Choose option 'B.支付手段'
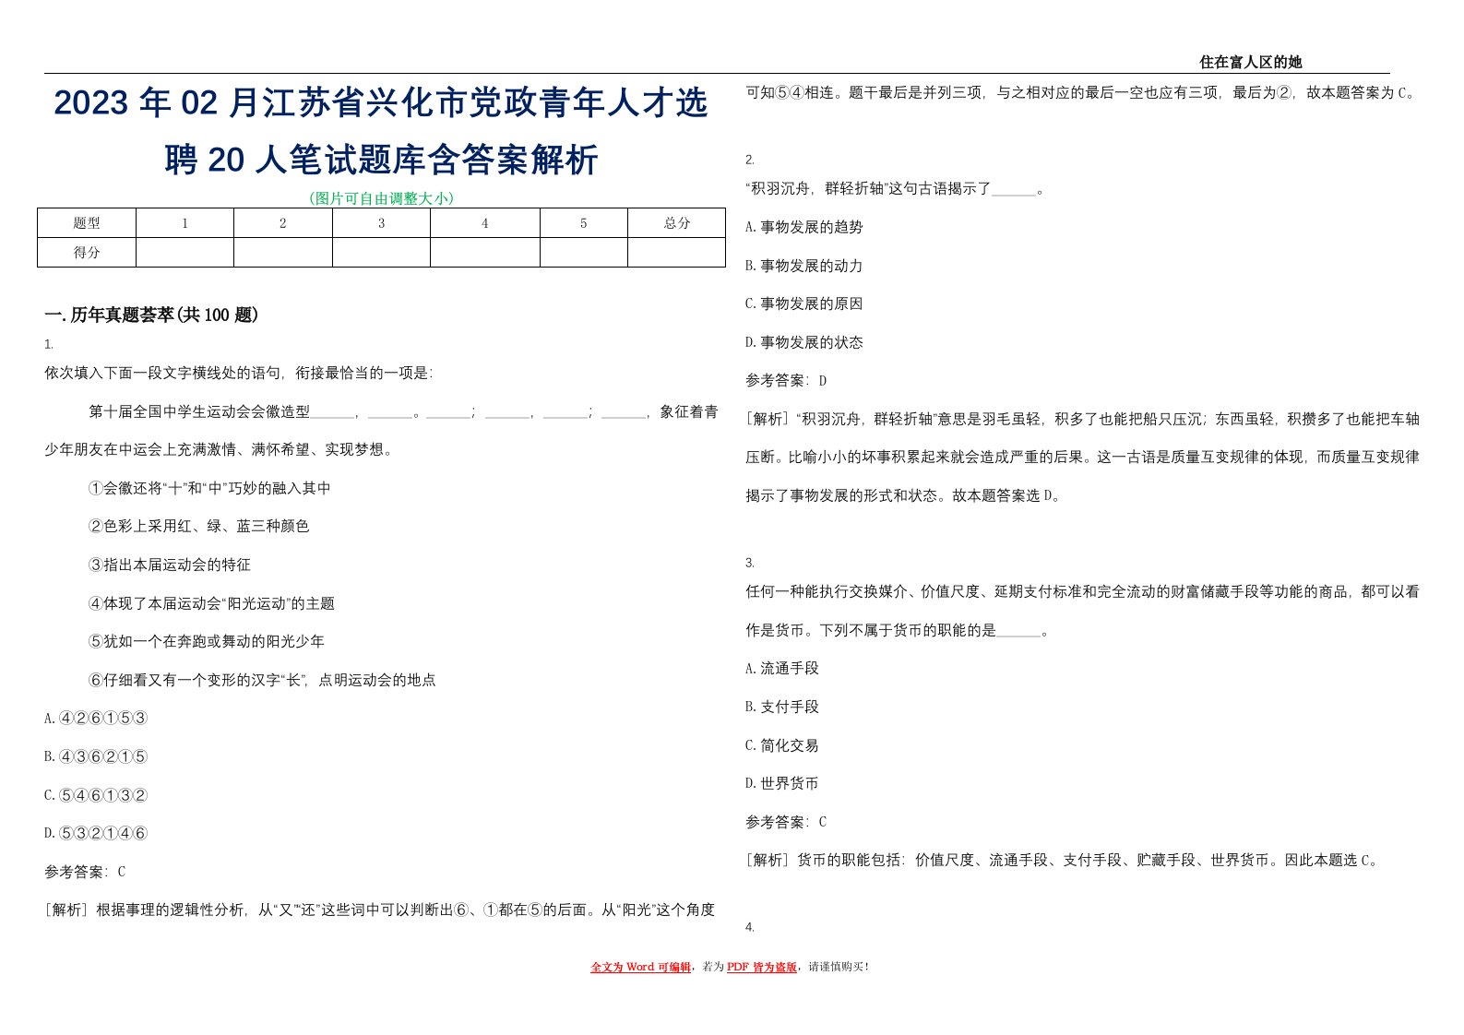 (x=782, y=707)
